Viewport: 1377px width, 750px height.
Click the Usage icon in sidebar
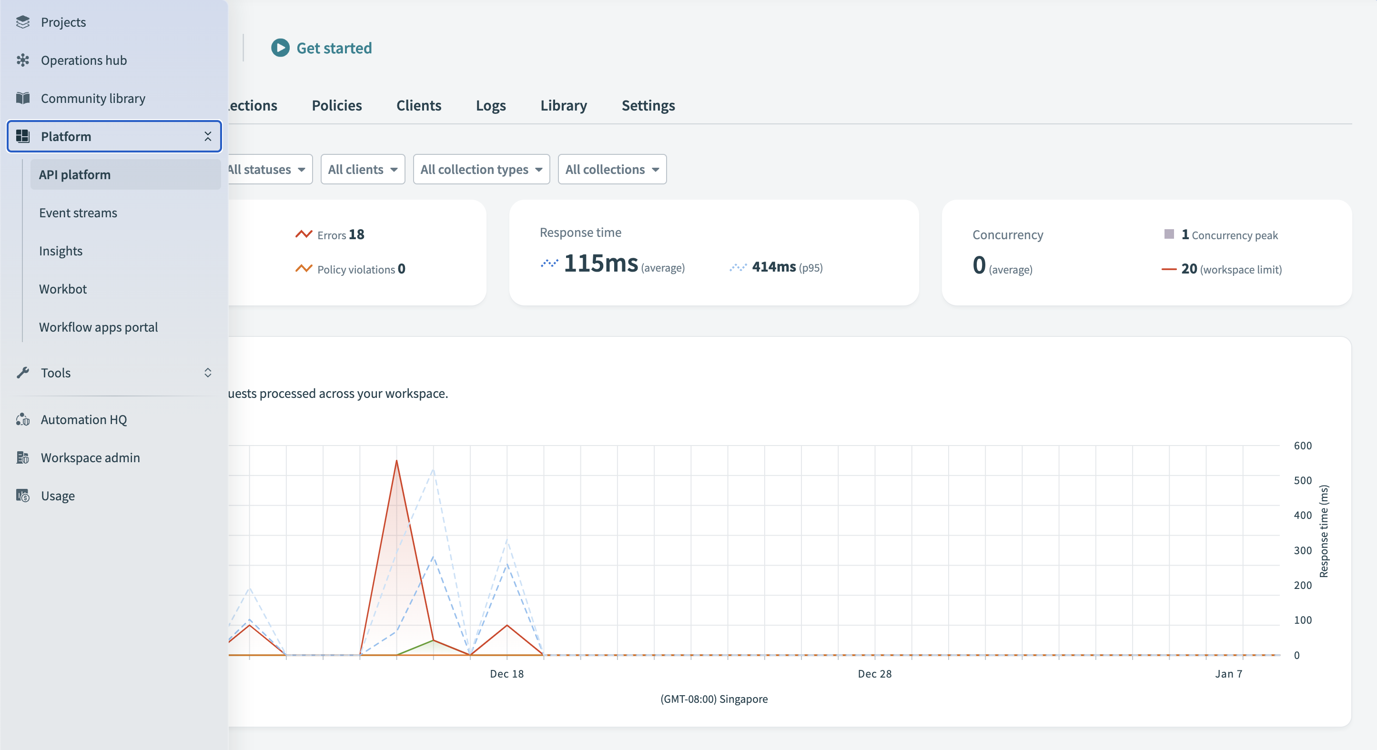(23, 495)
